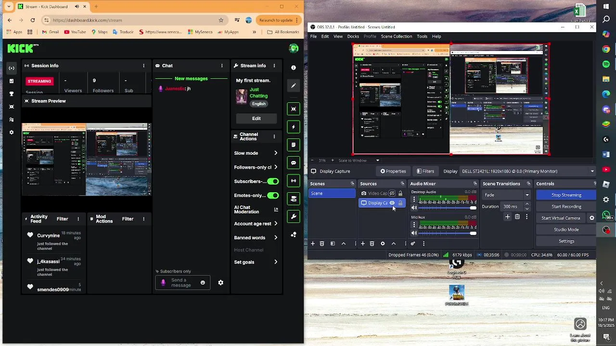Toggle lock on Display Capture source
616x346 pixels.
click(x=400, y=203)
